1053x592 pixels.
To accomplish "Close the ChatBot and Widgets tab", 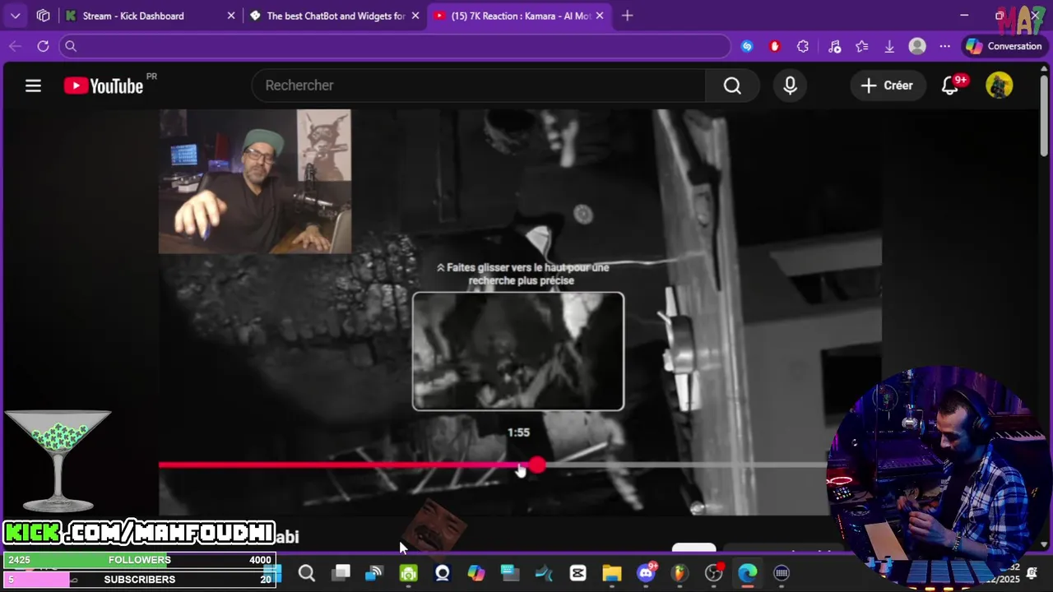I will (415, 16).
